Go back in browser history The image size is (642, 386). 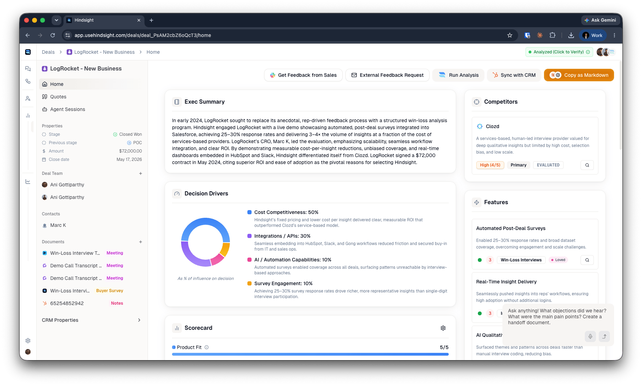[28, 35]
